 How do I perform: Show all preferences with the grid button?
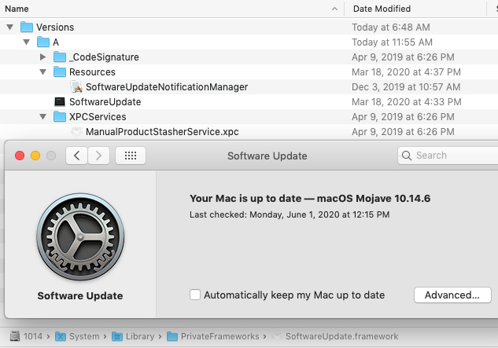131,156
